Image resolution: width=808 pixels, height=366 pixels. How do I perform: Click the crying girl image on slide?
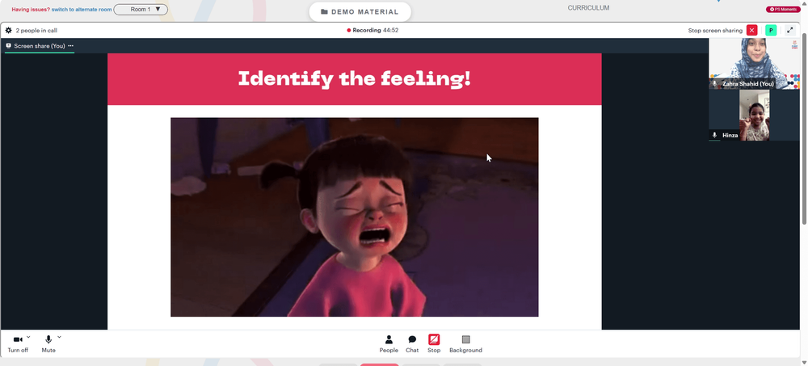click(x=355, y=217)
